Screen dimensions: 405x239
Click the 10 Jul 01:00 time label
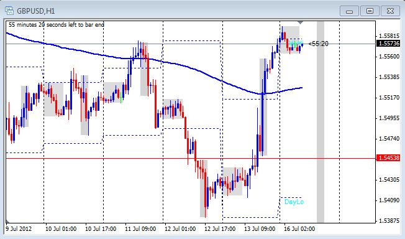61,229
